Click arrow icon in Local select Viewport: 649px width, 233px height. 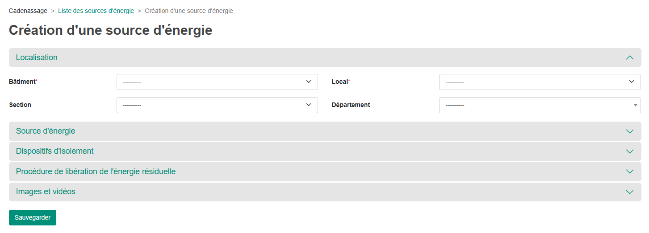[632, 82]
